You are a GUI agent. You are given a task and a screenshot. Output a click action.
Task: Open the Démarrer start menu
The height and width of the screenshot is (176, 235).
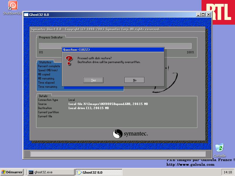(12, 172)
